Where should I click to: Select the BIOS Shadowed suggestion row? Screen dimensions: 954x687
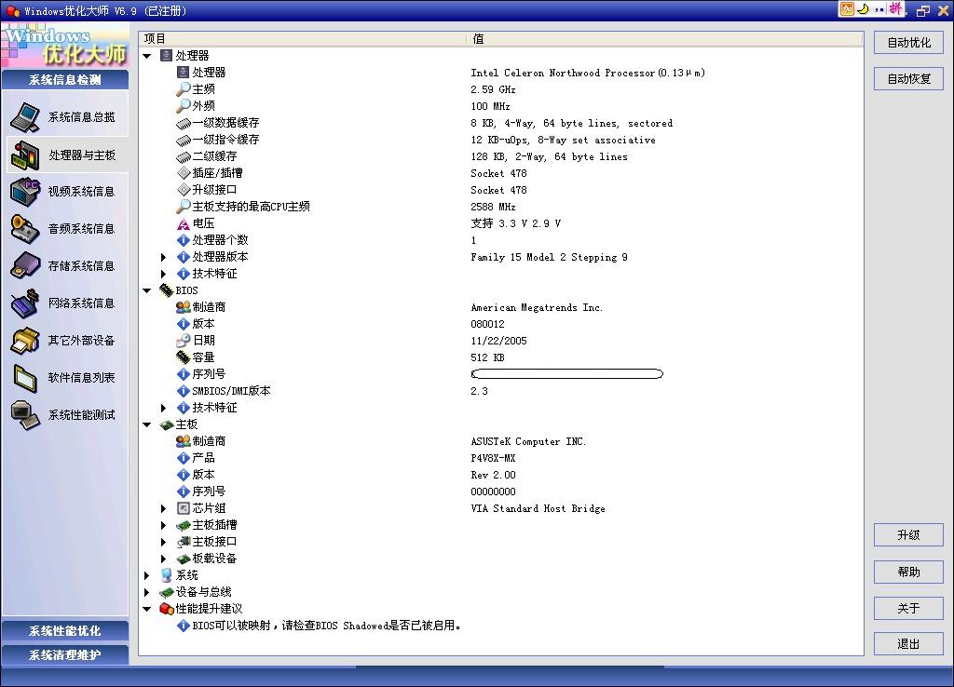click(501, 626)
